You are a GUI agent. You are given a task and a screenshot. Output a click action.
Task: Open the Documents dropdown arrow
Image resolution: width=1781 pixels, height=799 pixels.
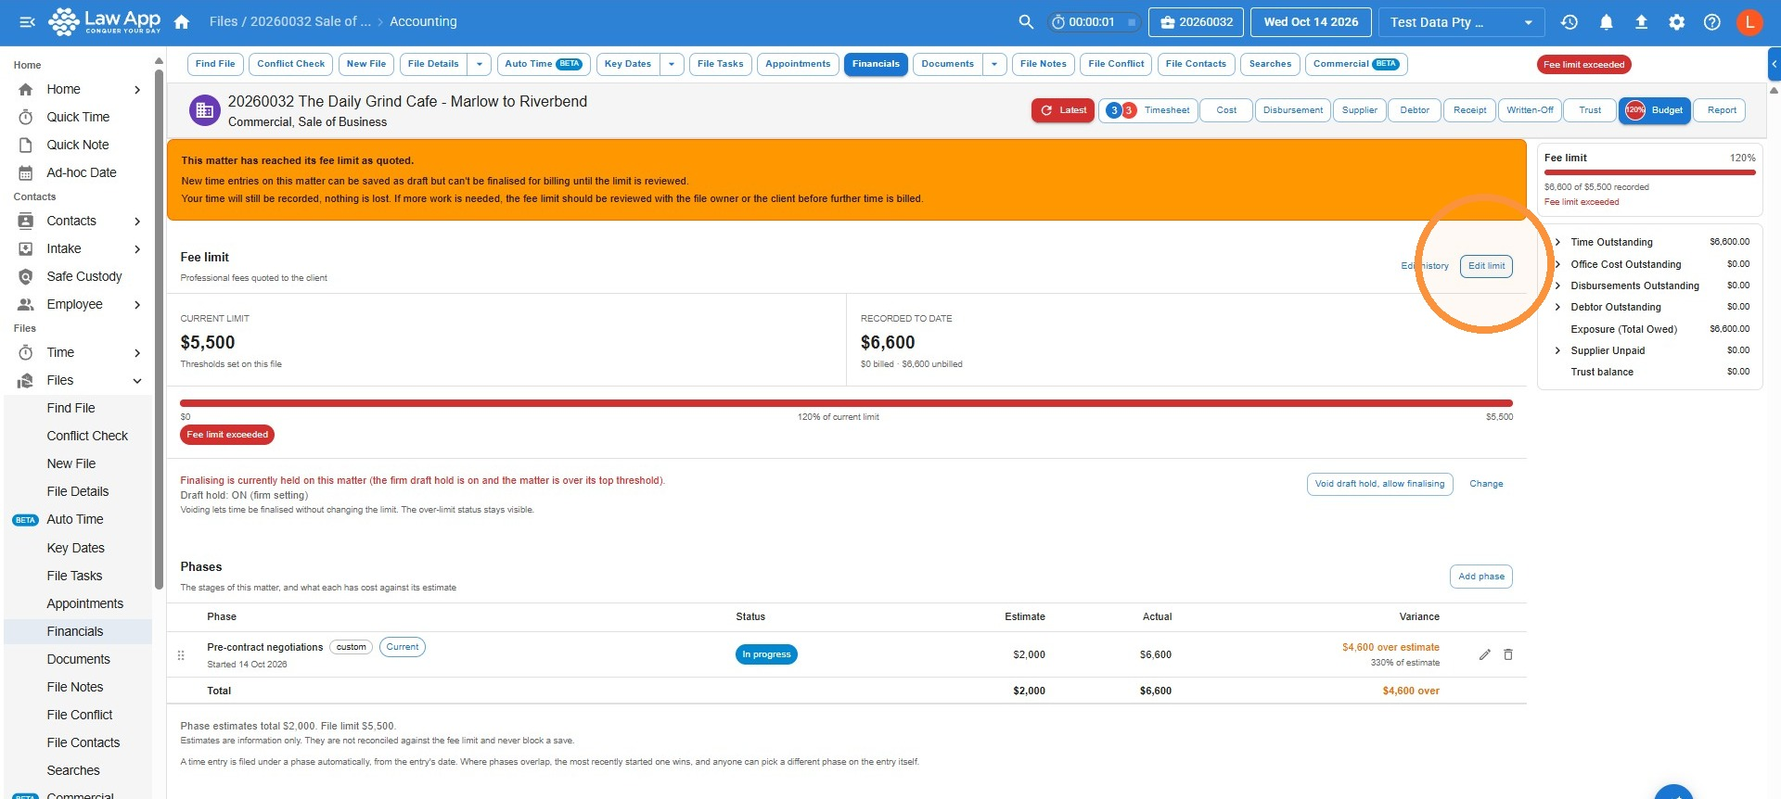click(994, 64)
